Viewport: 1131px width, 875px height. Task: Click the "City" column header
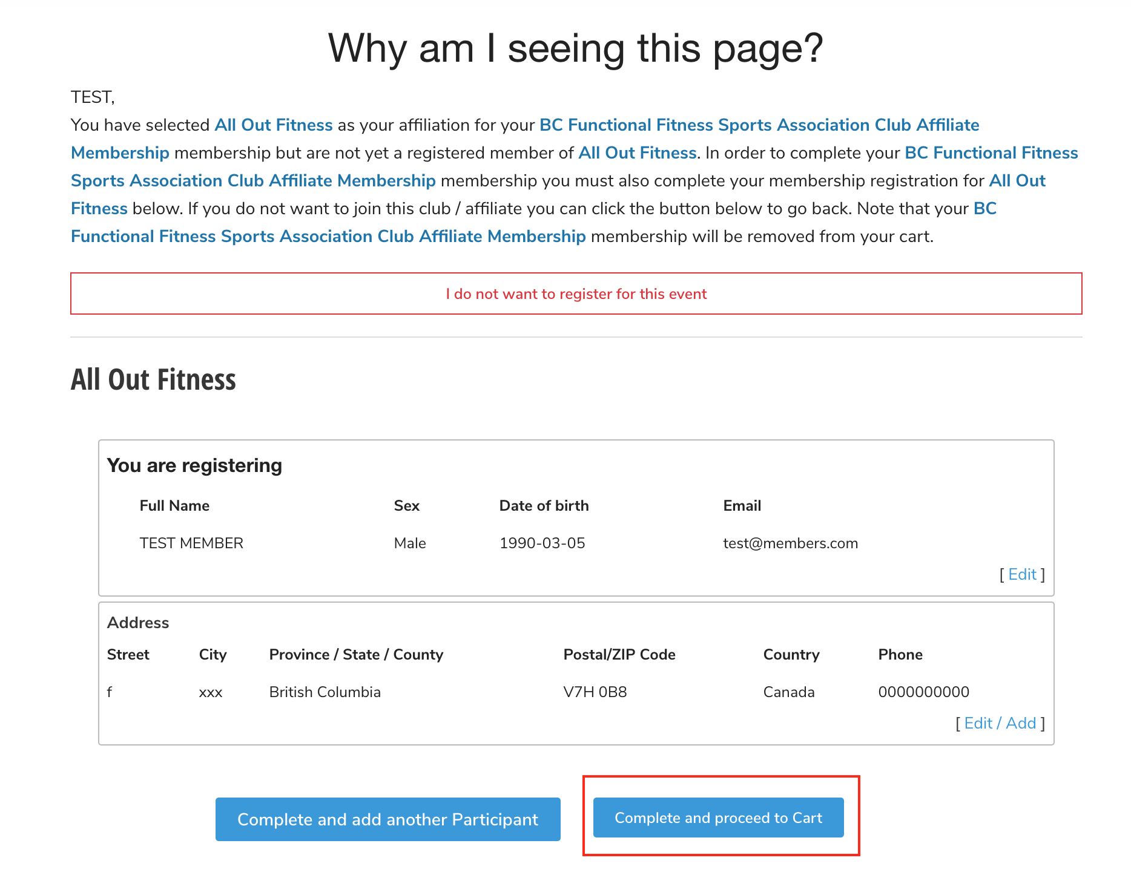coord(213,655)
